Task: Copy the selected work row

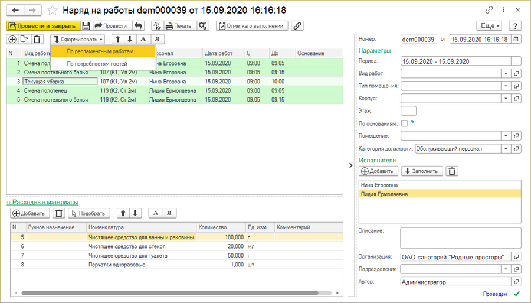Action: coord(25,40)
